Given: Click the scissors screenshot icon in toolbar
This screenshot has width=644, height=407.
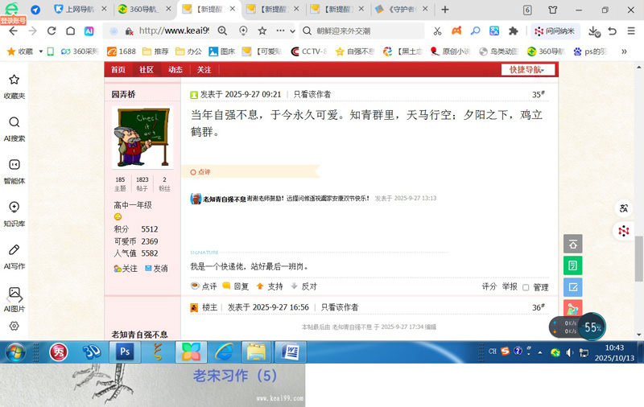Looking at the screenshot, I should [x=437, y=31].
